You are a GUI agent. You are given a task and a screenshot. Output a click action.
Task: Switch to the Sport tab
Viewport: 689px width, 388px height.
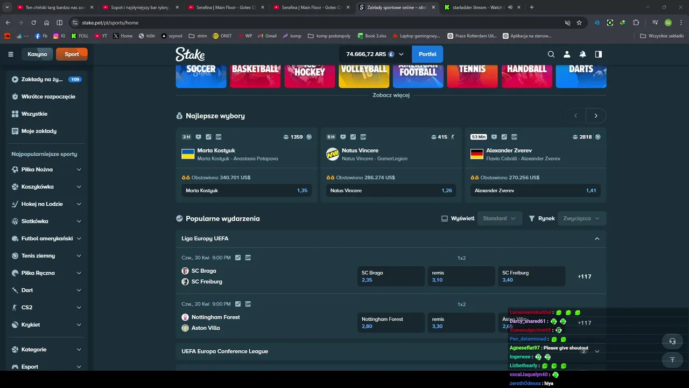point(72,54)
